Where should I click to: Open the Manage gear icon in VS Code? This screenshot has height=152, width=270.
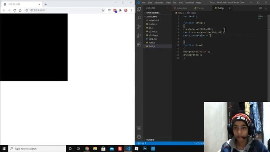(x=139, y=137)
